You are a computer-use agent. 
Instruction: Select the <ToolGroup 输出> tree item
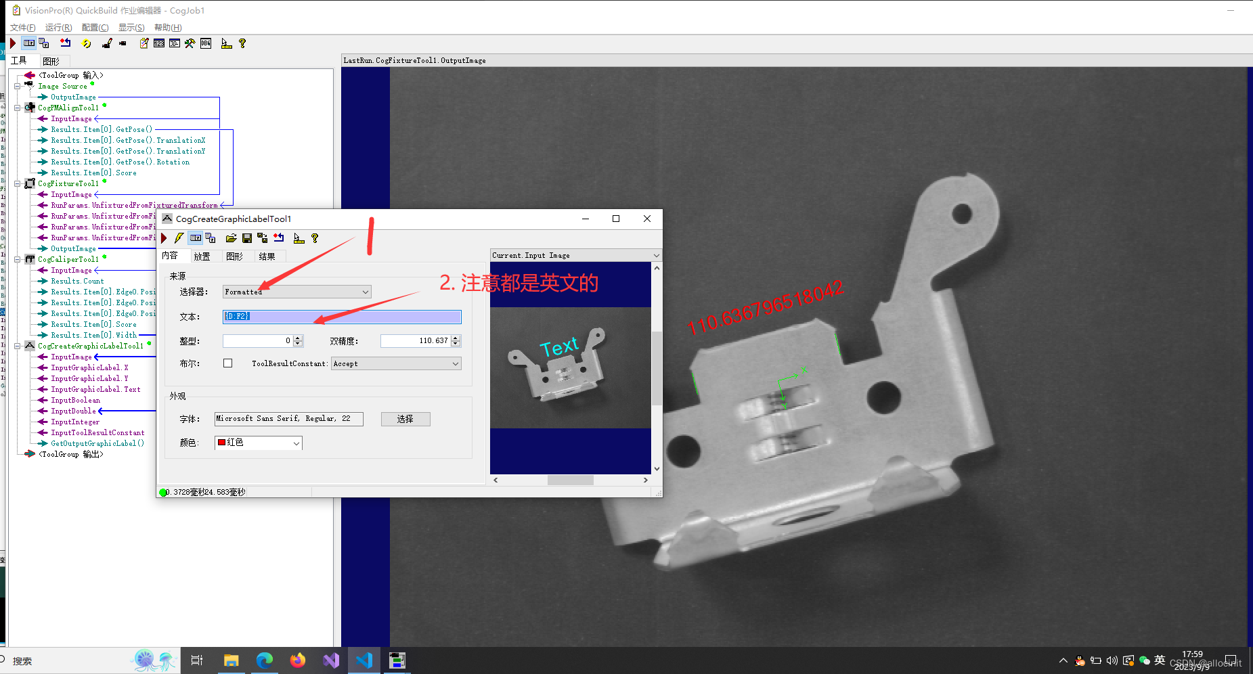click(x=71, y=454)
